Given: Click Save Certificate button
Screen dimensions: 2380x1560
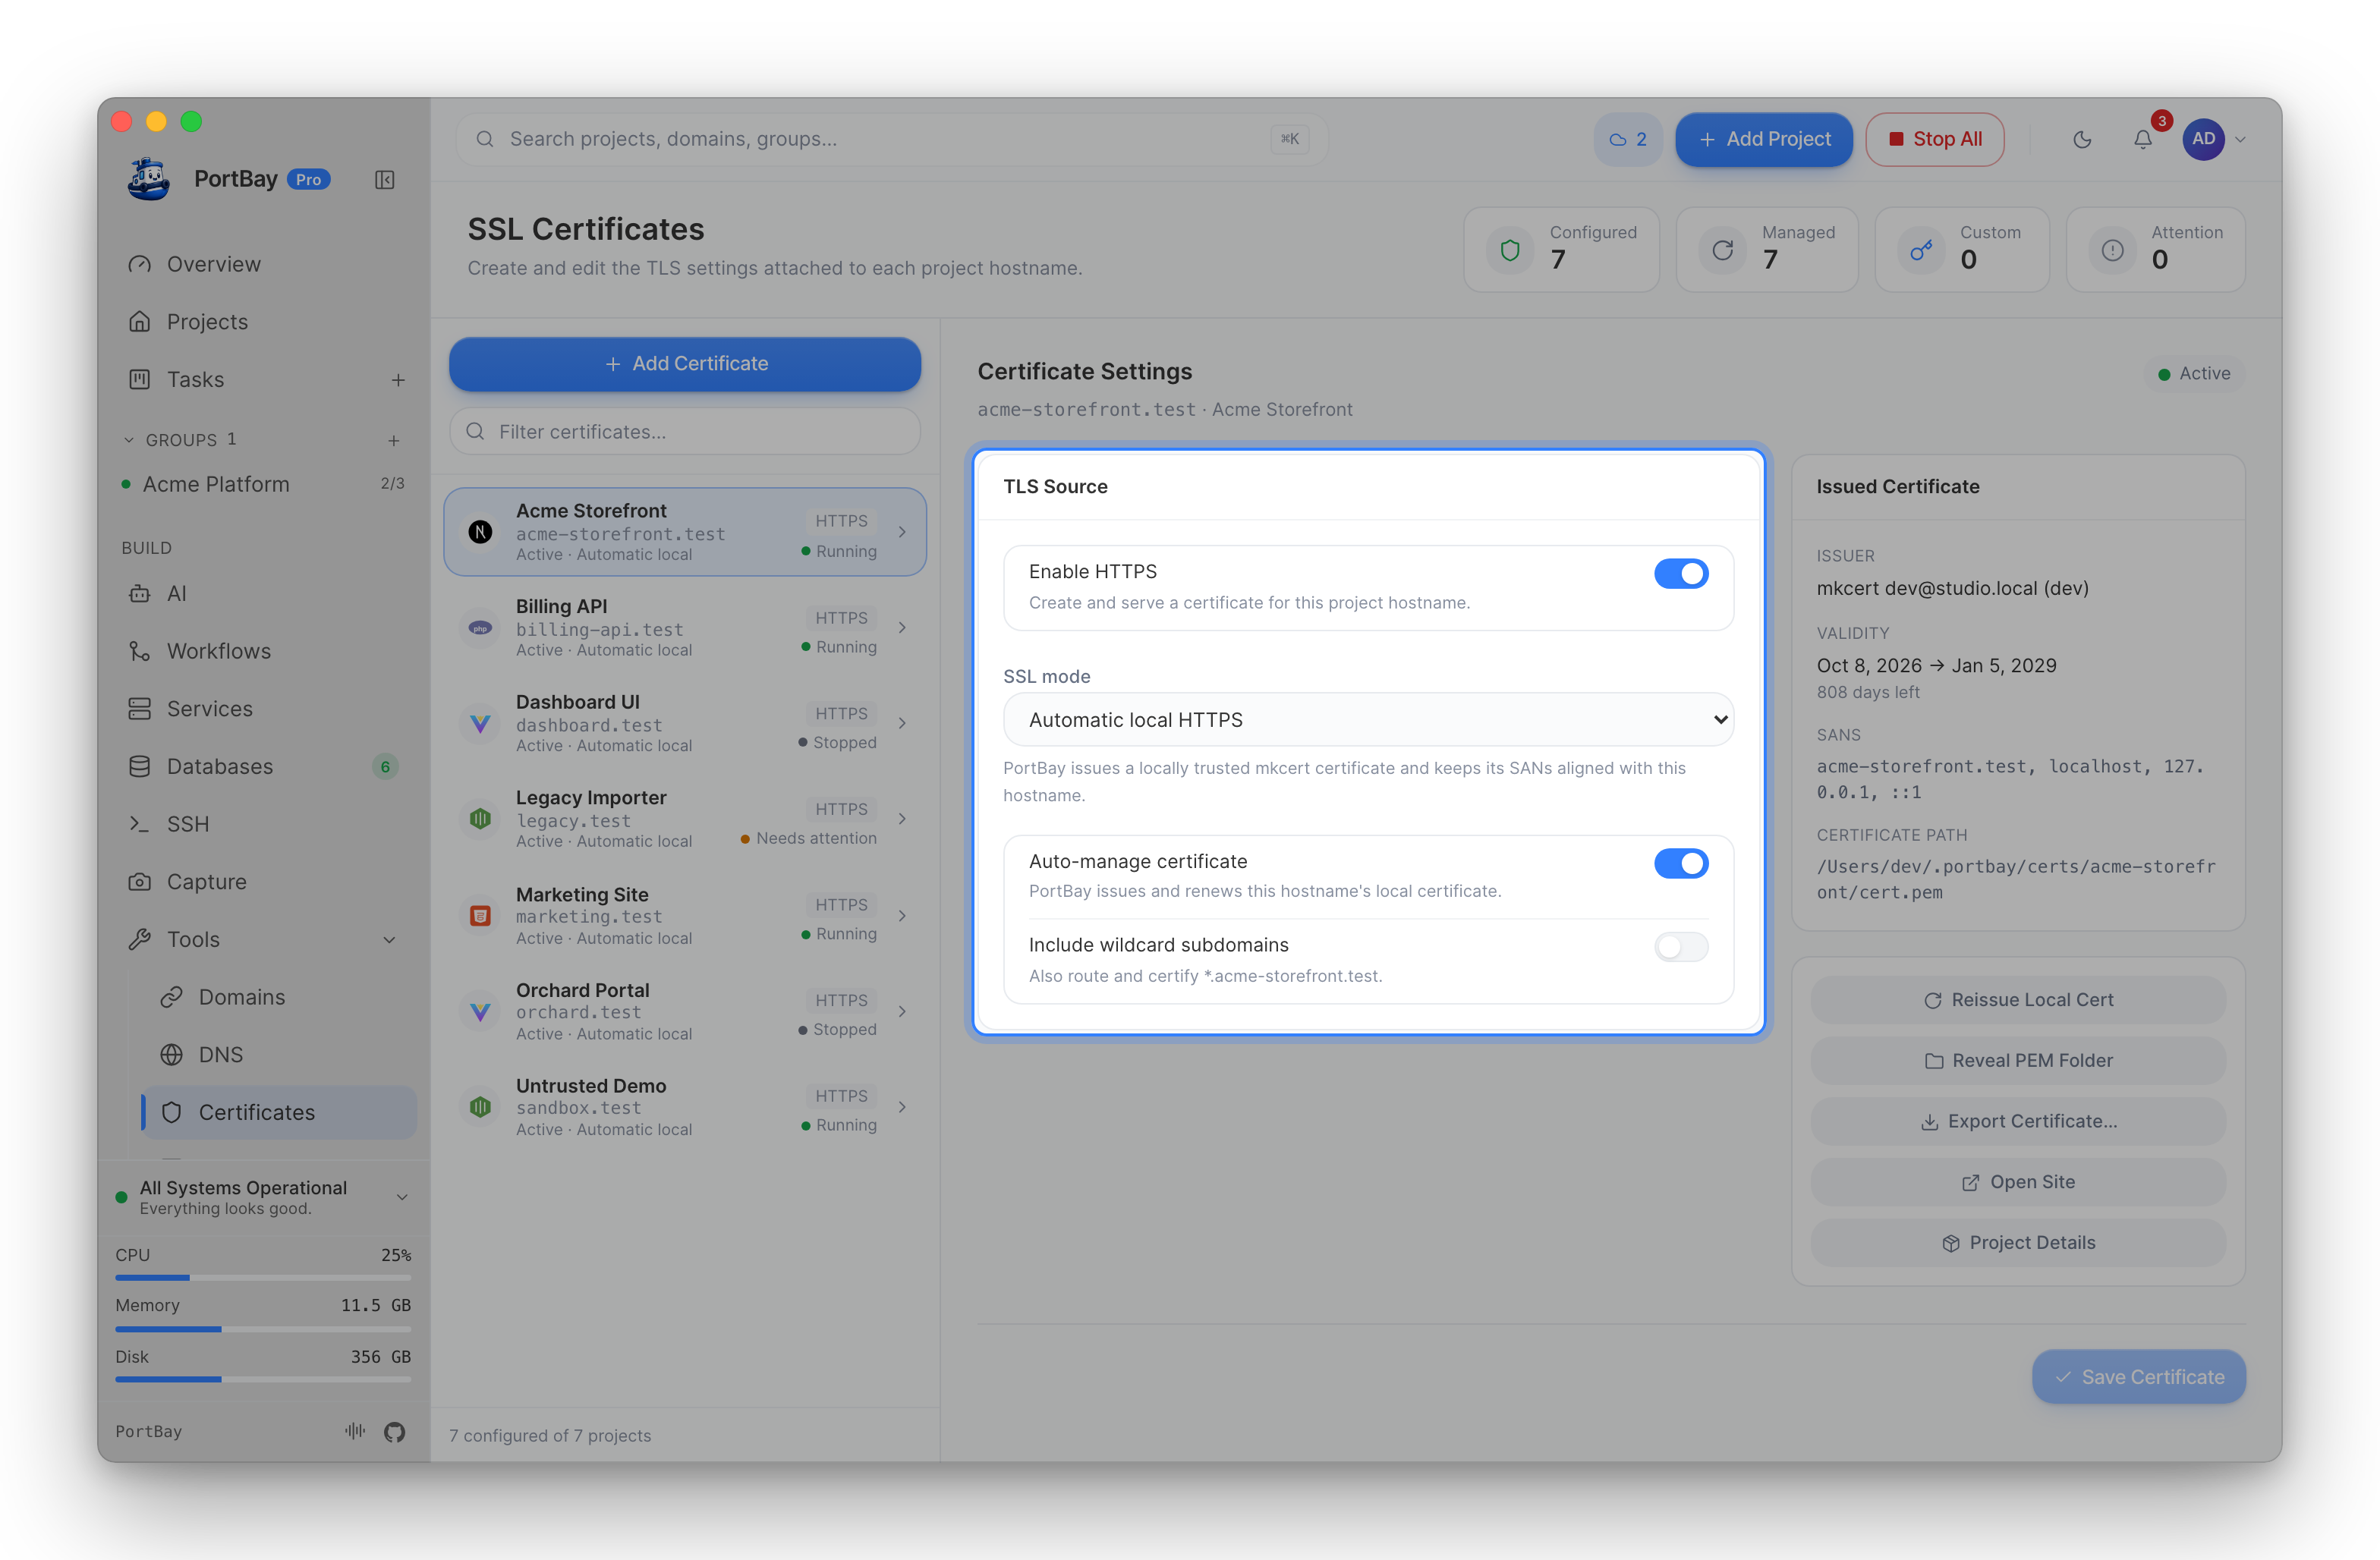Looking at the screenshot, I should point(2139,1377).
